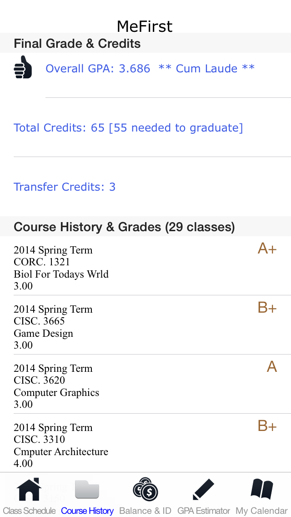This screenshot has height=517, width=291.
Task: Tap the Total Credits: 65 line
Action: click(x=128, y=128)
